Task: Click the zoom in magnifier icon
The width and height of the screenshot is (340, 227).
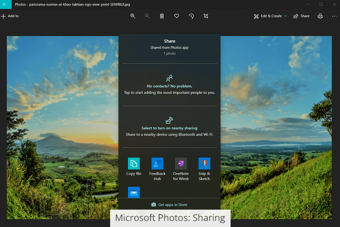Action: pyautogui.click(x=133, y=16)
